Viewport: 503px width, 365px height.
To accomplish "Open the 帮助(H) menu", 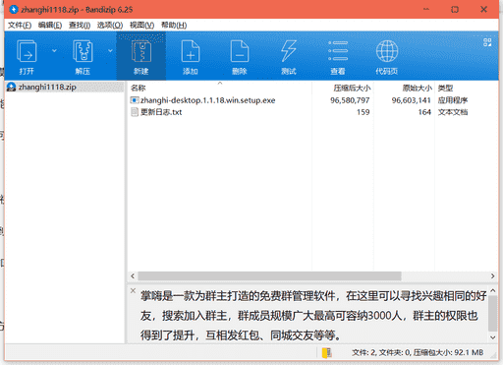I will click(174, 26).
